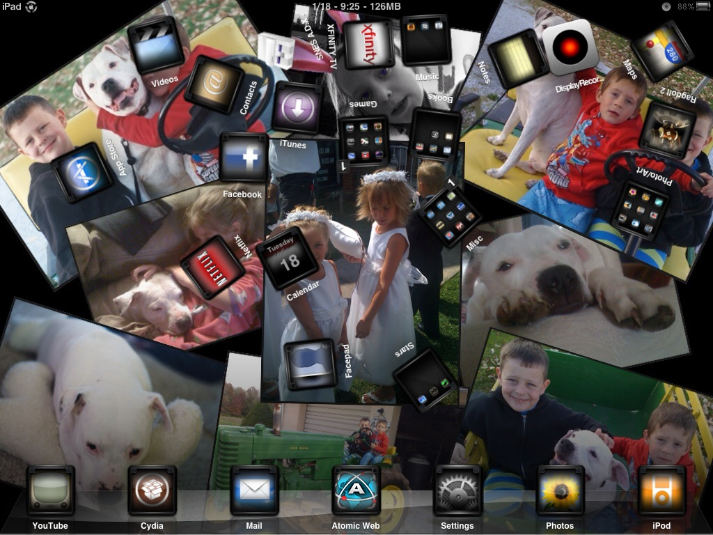Start the DisplayRecorder app
The image size is (713, 535).
570,47
